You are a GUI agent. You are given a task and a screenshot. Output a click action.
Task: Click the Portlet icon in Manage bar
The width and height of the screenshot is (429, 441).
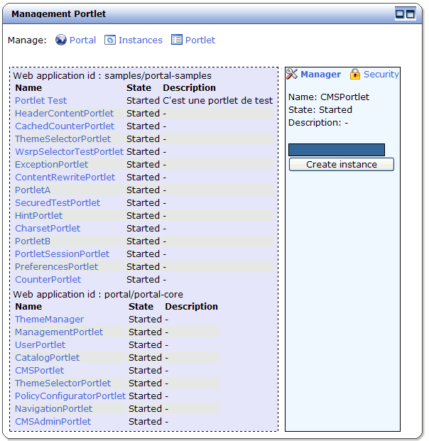[177, 40]
